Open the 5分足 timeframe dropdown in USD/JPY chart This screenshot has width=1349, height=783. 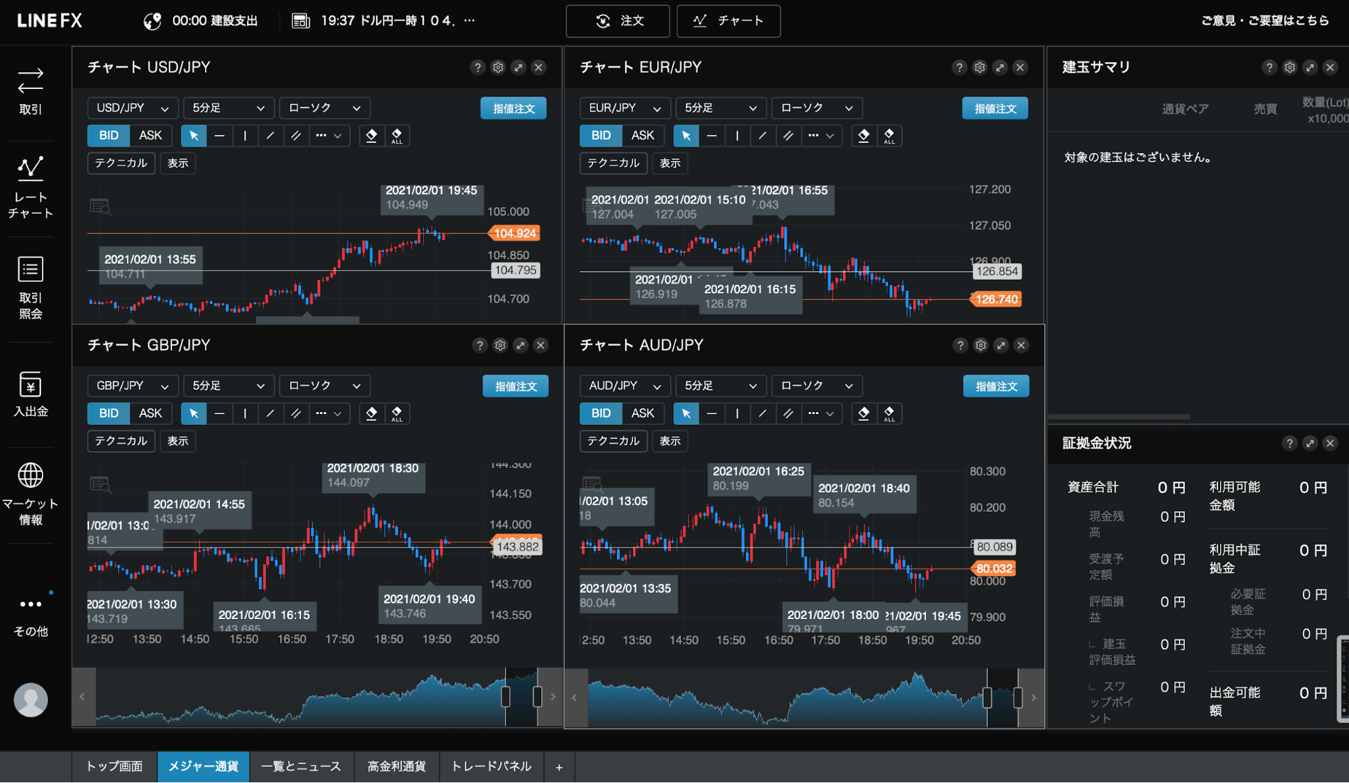coord(229,108)
